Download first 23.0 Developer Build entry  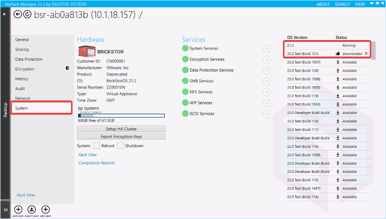point(338,112)
